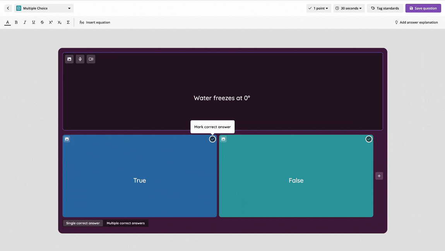Toggle strikethrough formatting
The height and width of the screenshot is (251, 445).
click(42, 22)
